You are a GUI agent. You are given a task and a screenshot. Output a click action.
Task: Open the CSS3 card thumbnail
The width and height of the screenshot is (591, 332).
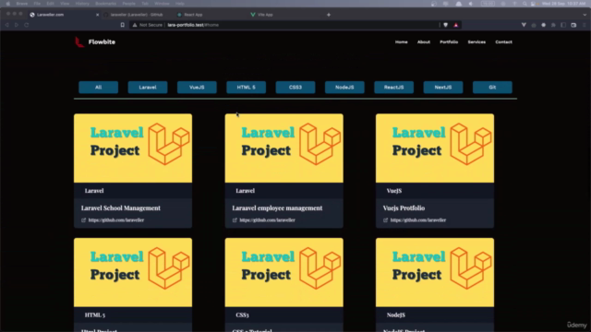283,272
